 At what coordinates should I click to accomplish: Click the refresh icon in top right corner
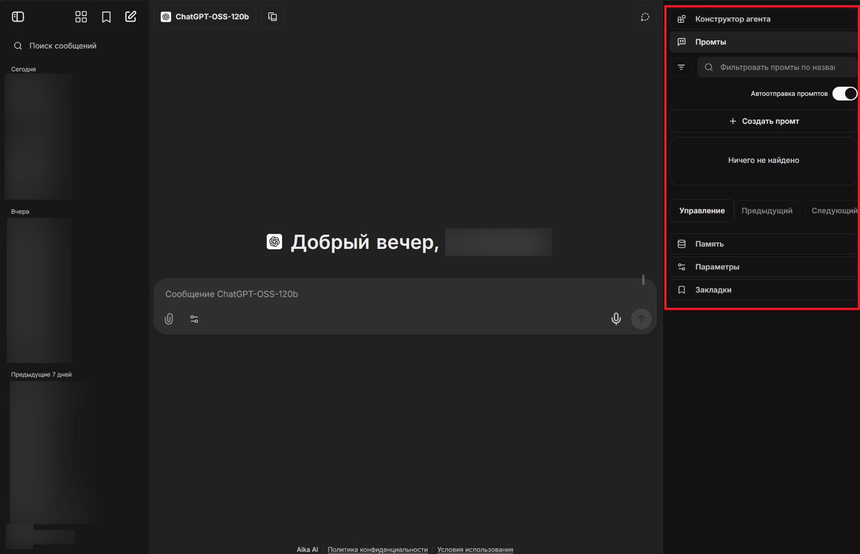(645, 17)
